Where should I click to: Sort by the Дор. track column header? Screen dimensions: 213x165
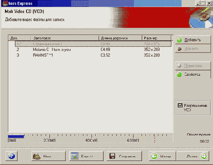(x=19, y=38)
